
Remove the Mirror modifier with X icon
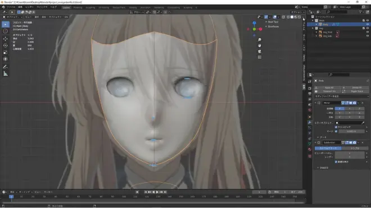click(x=363, y=103)
